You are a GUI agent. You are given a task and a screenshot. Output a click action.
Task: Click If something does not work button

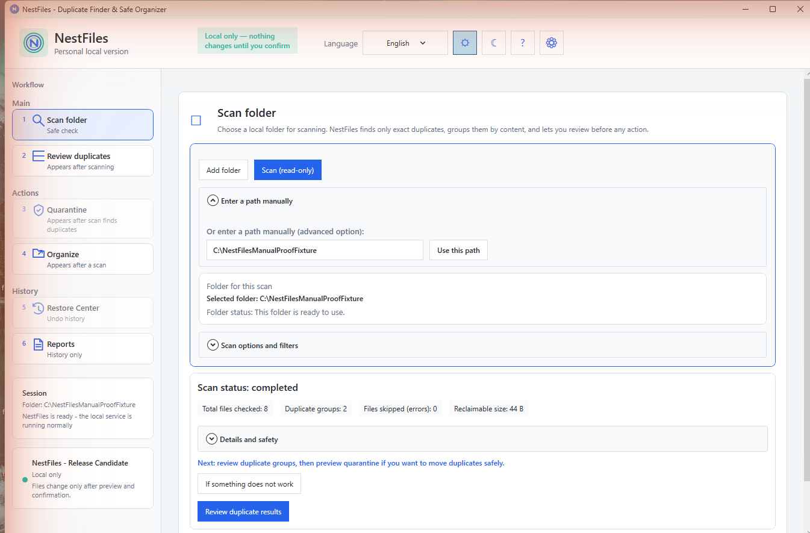click(249, 484)
